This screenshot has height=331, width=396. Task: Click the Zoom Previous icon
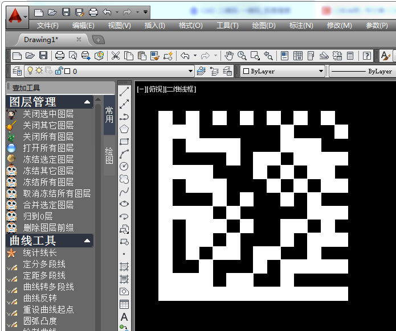click(268, 56)
